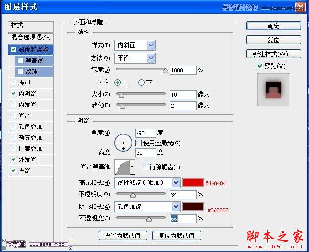Viewport: 309px width, 252px height.
Task: Click the 复位 button
Action: [x=274, y=40]
